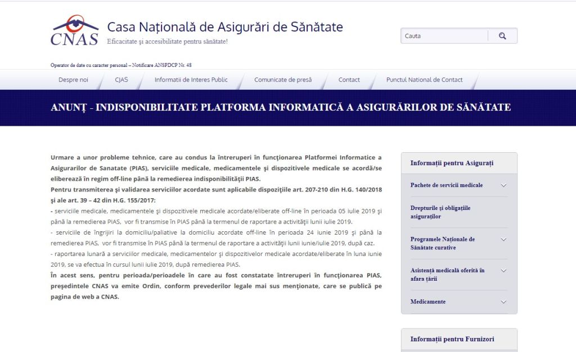Click the ANUNȚ - INDISPONIBILITATE page heading
Screen dimensions: 576x352
click(281, 107)
